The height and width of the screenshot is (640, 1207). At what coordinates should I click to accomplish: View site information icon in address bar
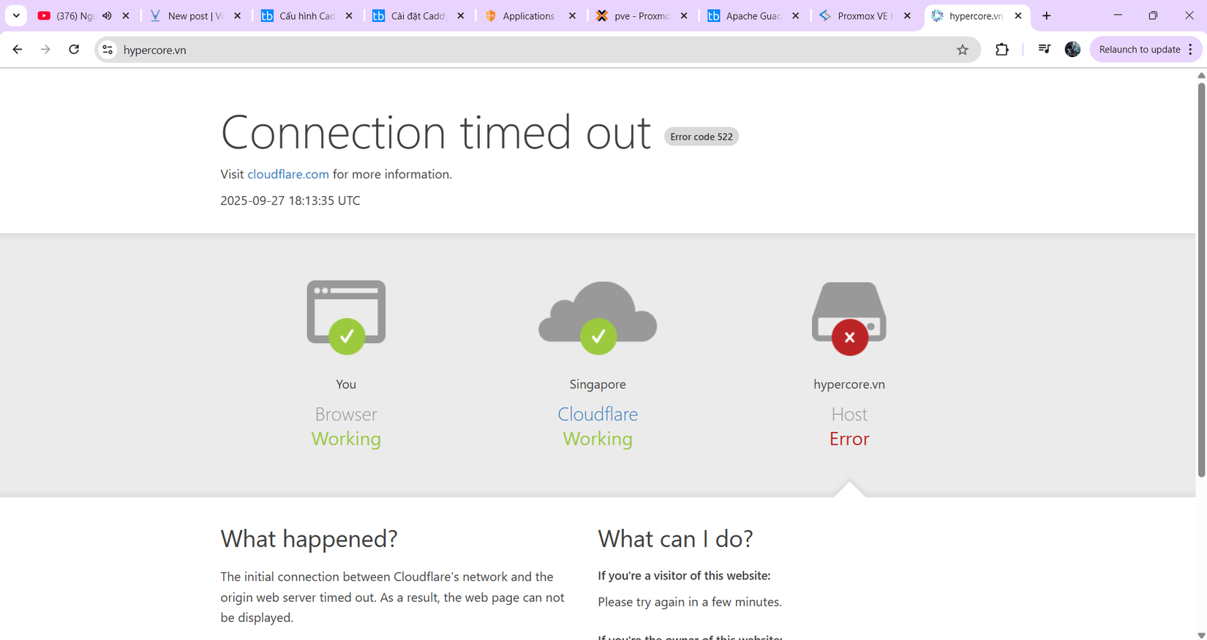click(108, 50)
